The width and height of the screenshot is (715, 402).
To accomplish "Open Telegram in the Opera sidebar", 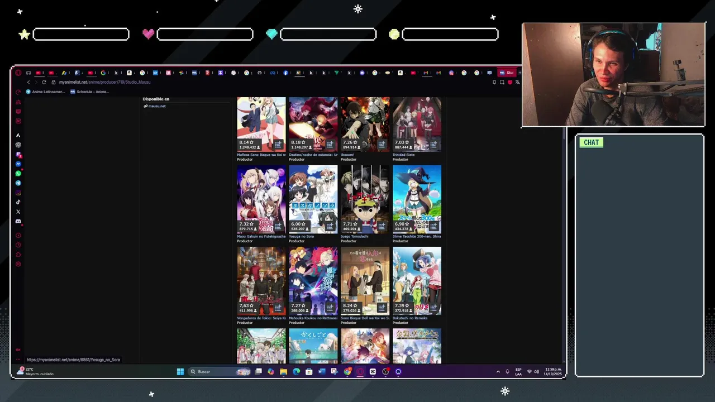I will click(18, 183).
